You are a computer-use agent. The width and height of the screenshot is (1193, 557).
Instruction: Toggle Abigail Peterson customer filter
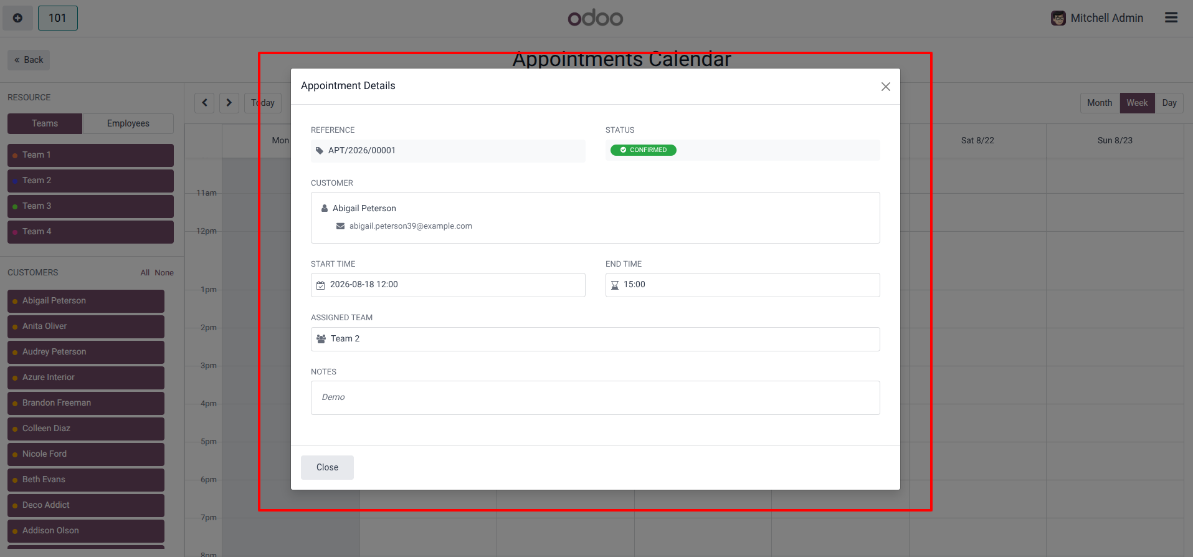pos(86,301)
